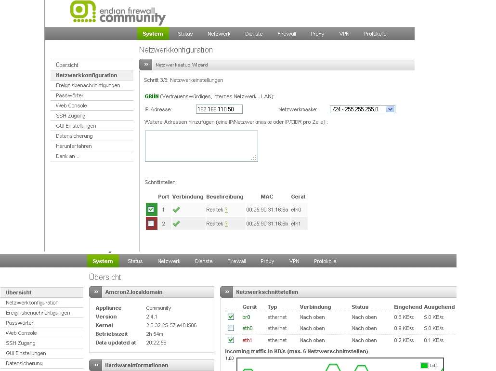
Task: Open SSH Zugang in the upper sidebar
Action: click(x=71, y=116)
